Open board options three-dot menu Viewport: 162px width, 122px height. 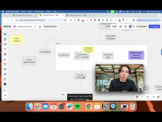tap(35, 26)
